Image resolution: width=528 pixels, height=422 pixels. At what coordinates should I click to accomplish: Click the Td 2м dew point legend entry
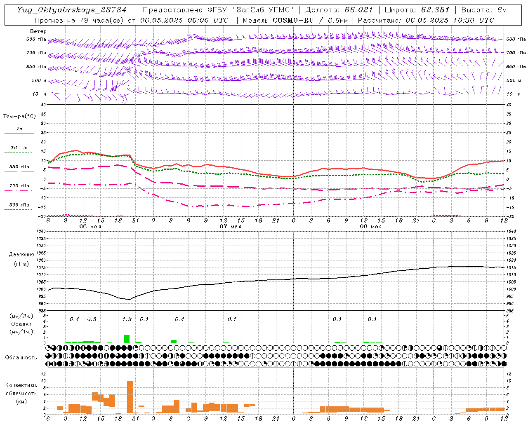tap(19, 149)
